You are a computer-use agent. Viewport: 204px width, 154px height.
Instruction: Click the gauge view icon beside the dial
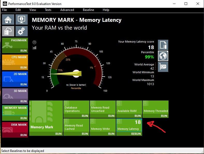34,42
